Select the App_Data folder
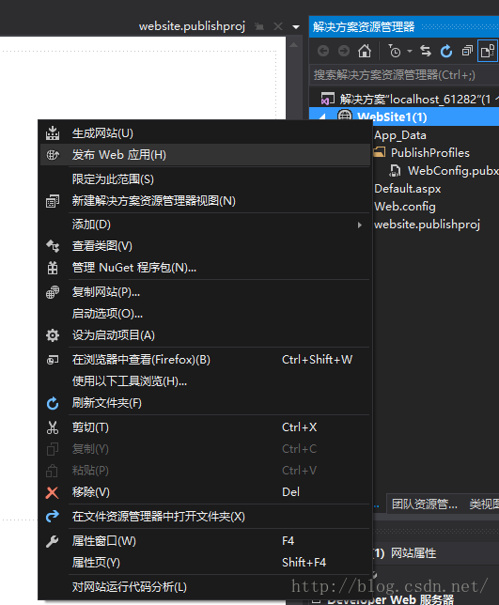The width and height of the screenshot is (499, 605). pyautogui.click(x=400, y=135)
